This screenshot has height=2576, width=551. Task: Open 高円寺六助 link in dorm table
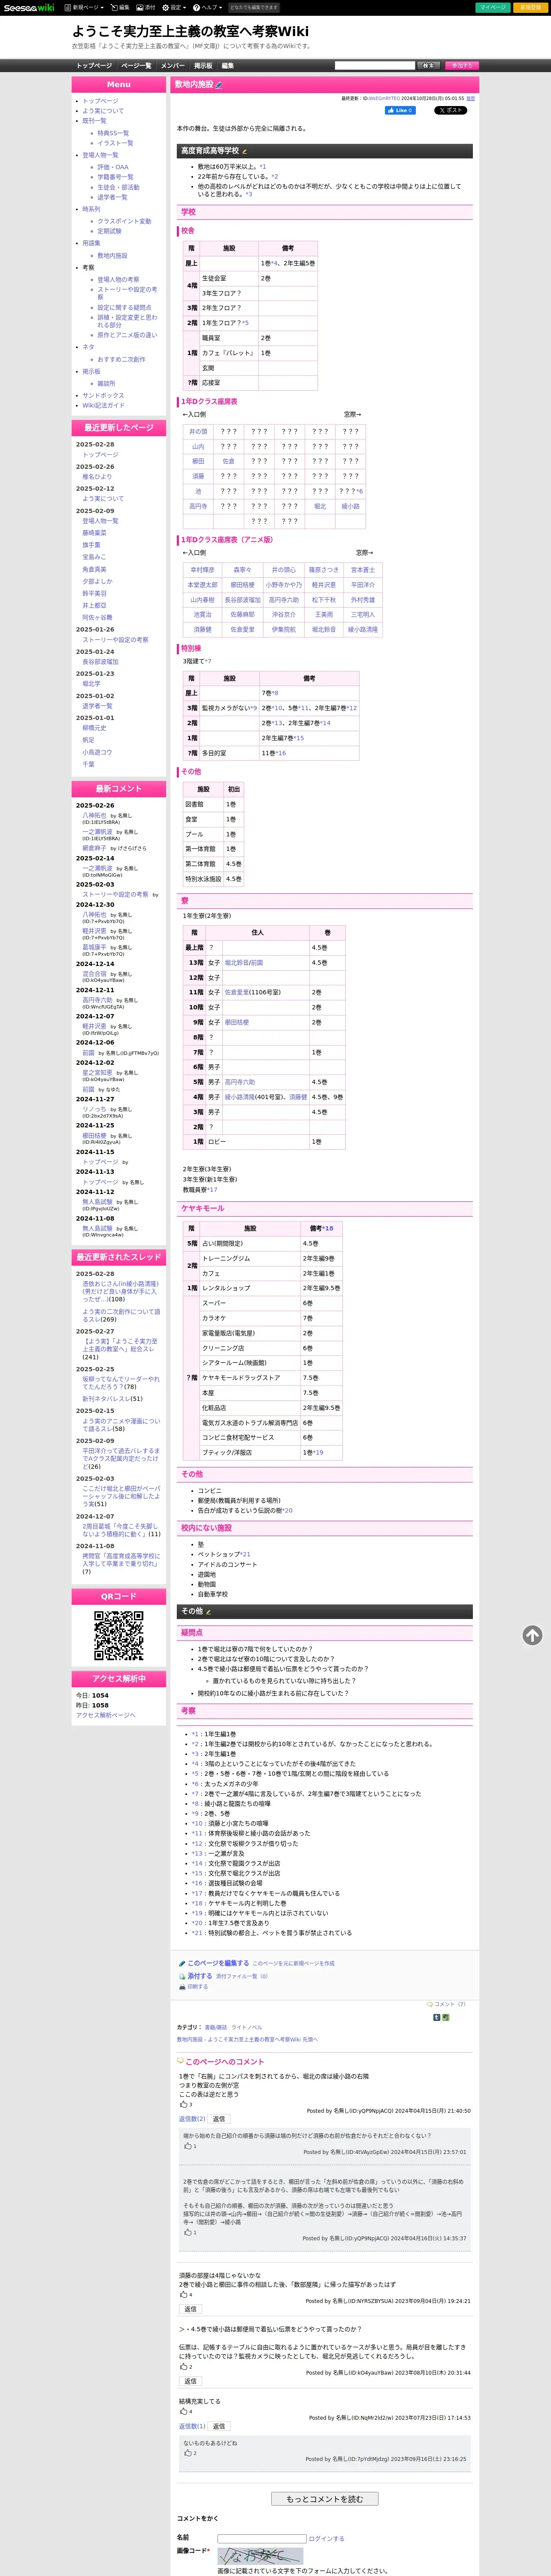(239, 1081)
